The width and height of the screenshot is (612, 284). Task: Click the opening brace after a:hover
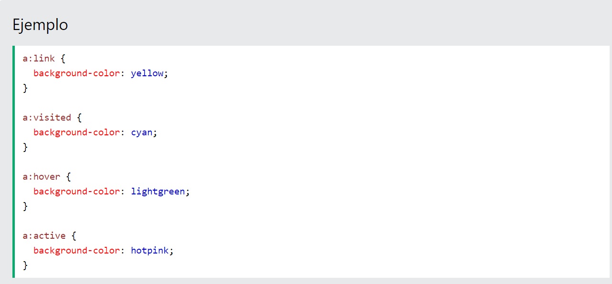coord(69,177)
